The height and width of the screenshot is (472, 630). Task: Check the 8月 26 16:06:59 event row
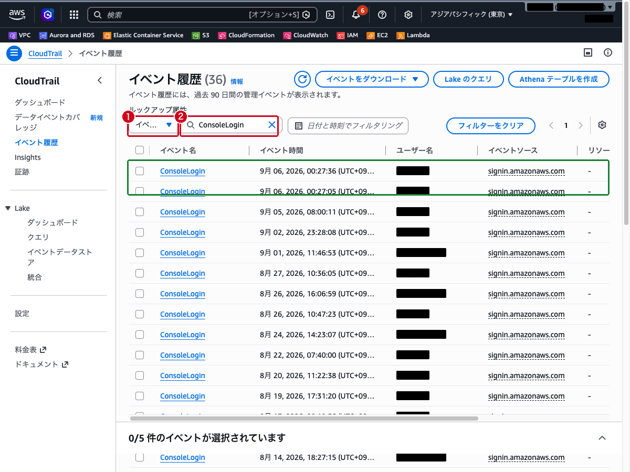point(140,293)
